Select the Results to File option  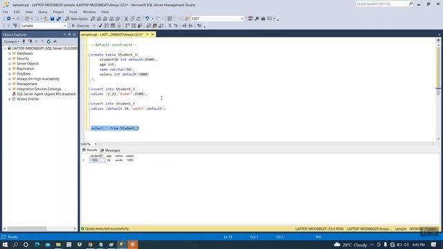pyautogui.click(x=161, y=26)
